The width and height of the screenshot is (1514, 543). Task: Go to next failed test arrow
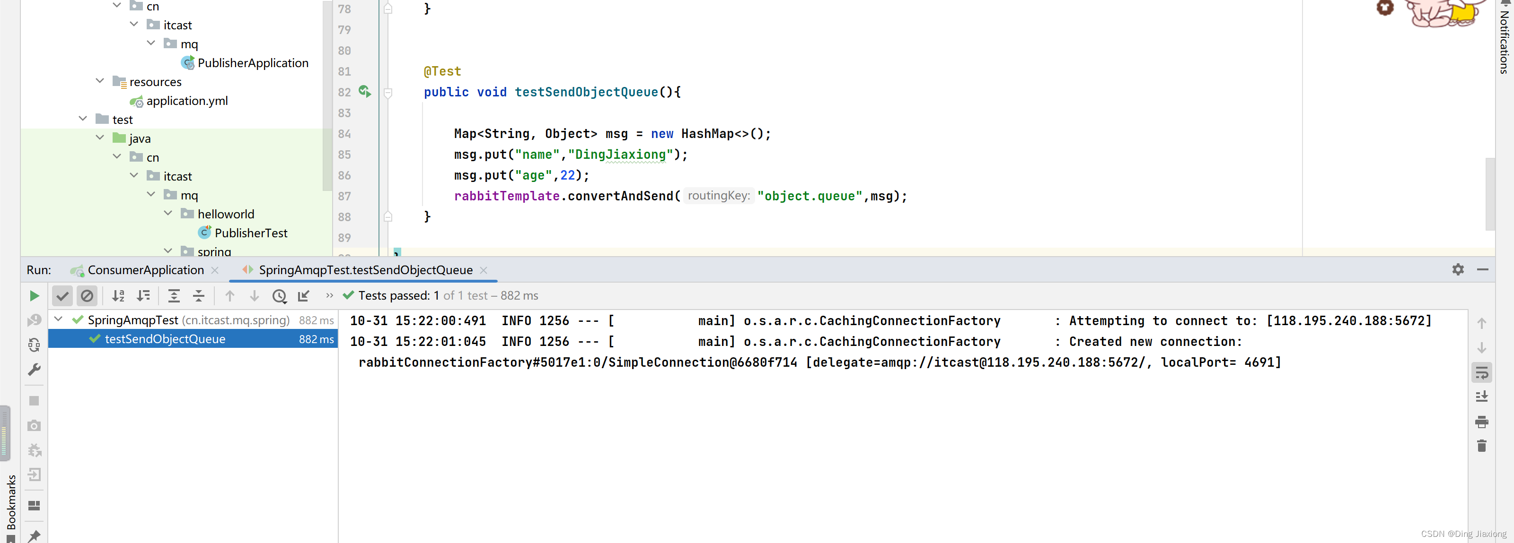coord(255,296)
